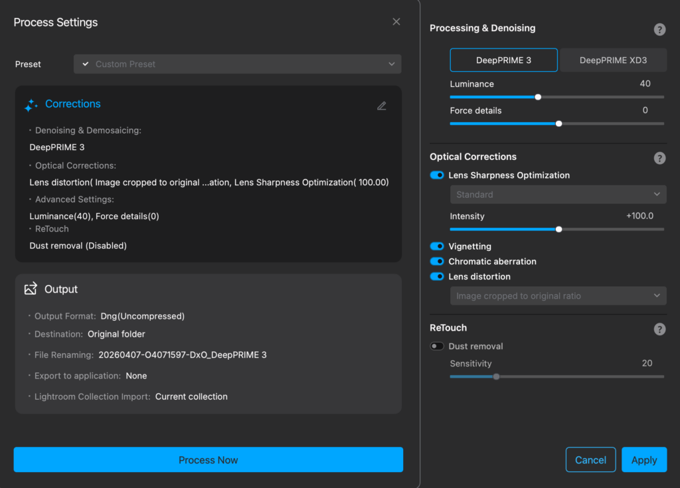The image size is (680, 488).
Task: Open help for Optical Corrections
Action: click(659, 158)
